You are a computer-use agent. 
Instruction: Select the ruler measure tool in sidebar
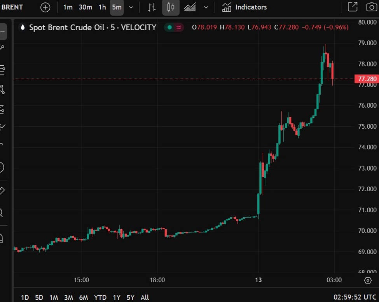click(x=1, y=190)
